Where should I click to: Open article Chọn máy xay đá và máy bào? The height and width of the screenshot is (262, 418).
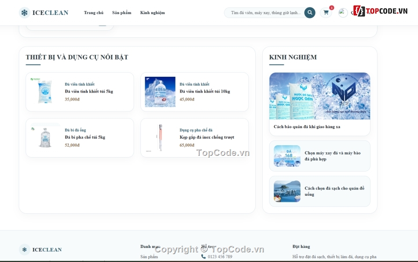[333, 156]
